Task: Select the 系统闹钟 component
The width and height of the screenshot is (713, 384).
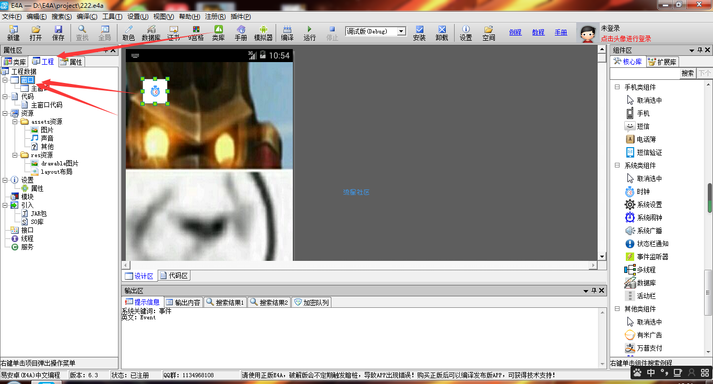Action: tap(643, 218)
